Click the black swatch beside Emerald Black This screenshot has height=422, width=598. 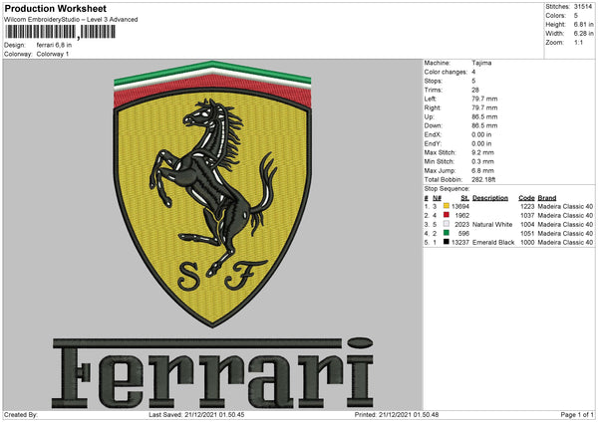447,242
